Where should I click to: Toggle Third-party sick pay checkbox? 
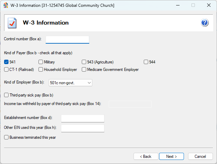6,95
